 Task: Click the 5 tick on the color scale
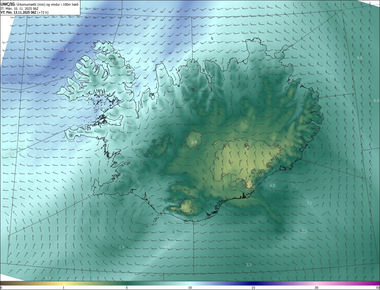point(127,288)
